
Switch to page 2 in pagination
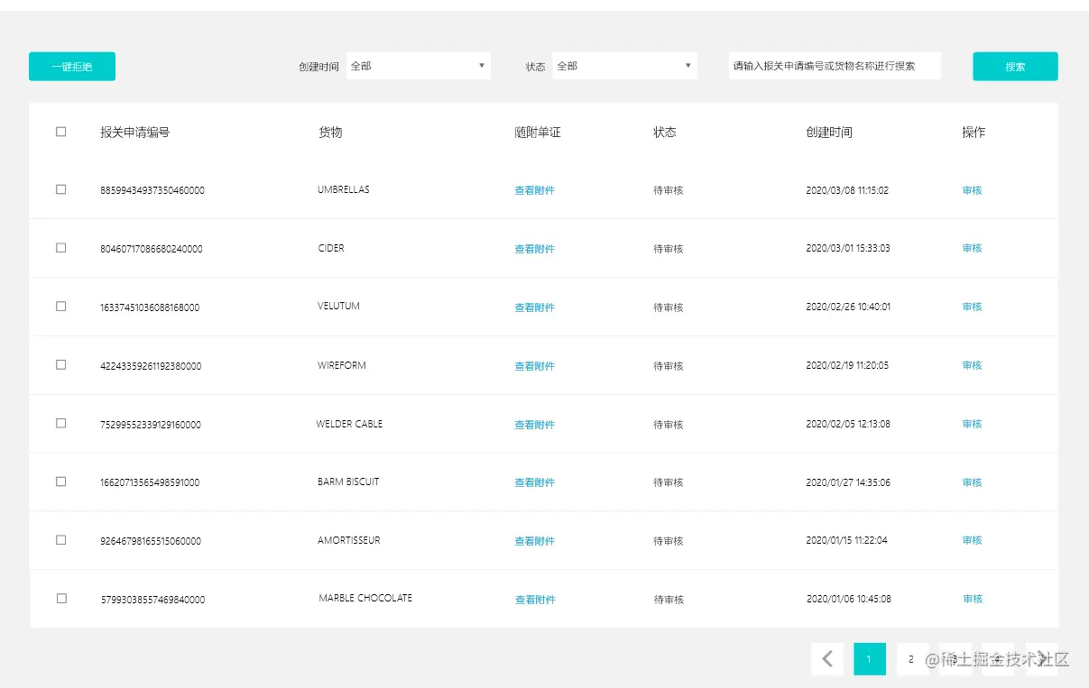click(911, 658)
